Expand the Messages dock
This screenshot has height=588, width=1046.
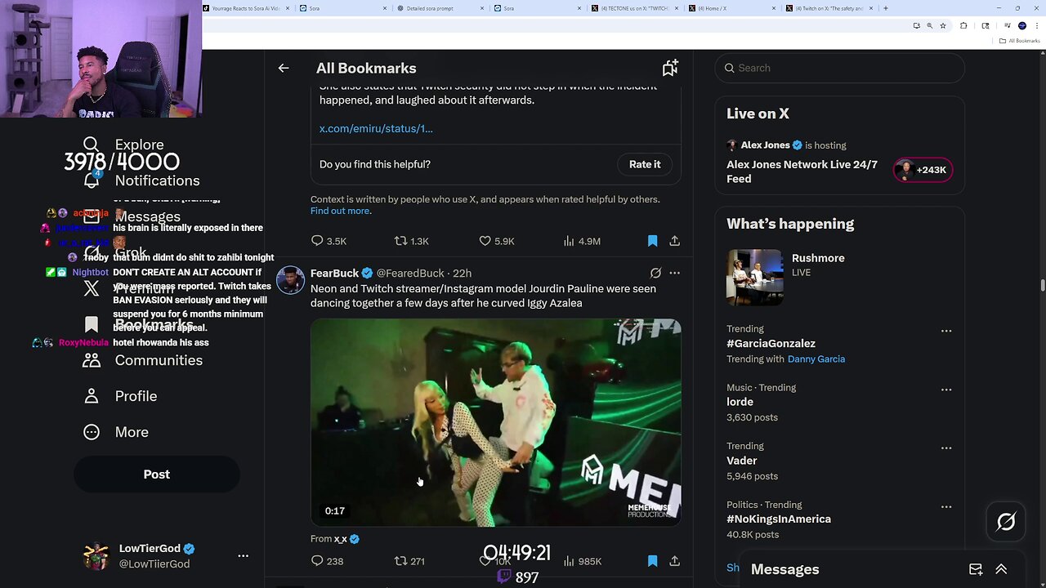point(1001,569)
